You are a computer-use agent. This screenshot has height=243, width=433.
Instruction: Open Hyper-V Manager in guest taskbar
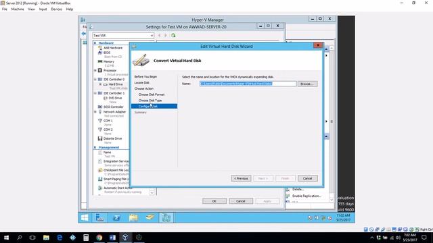click(166, 217)
